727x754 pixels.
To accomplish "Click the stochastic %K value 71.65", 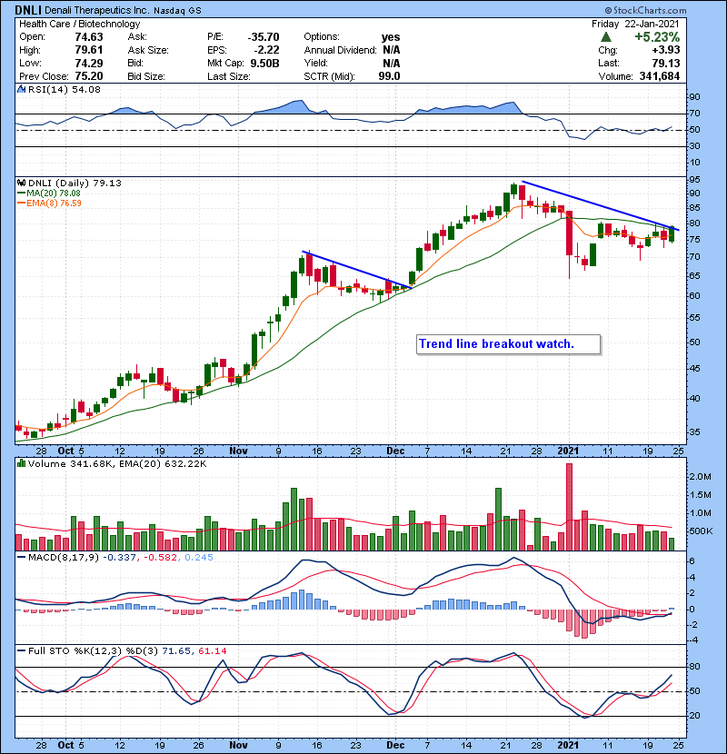I will (x=175, y=651).
